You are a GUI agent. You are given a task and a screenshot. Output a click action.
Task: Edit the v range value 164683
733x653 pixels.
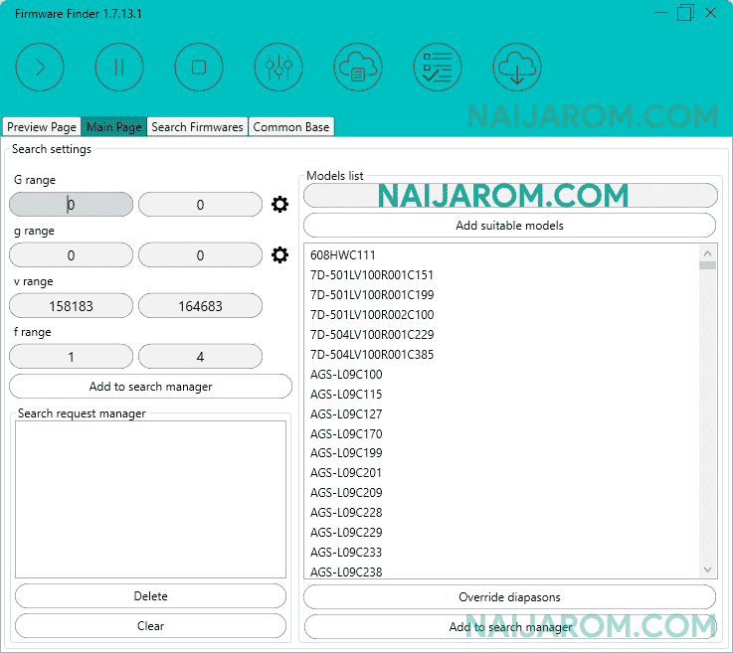click(x=200, y=306)
